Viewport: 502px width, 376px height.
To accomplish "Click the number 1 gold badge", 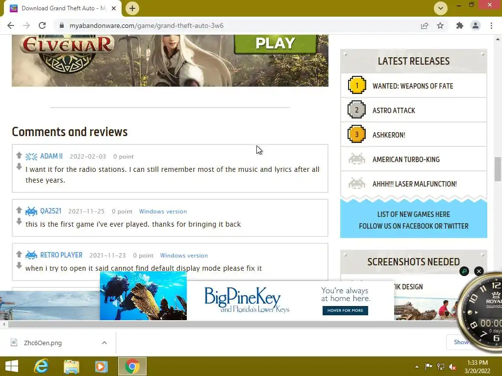I will click(357, 85).
